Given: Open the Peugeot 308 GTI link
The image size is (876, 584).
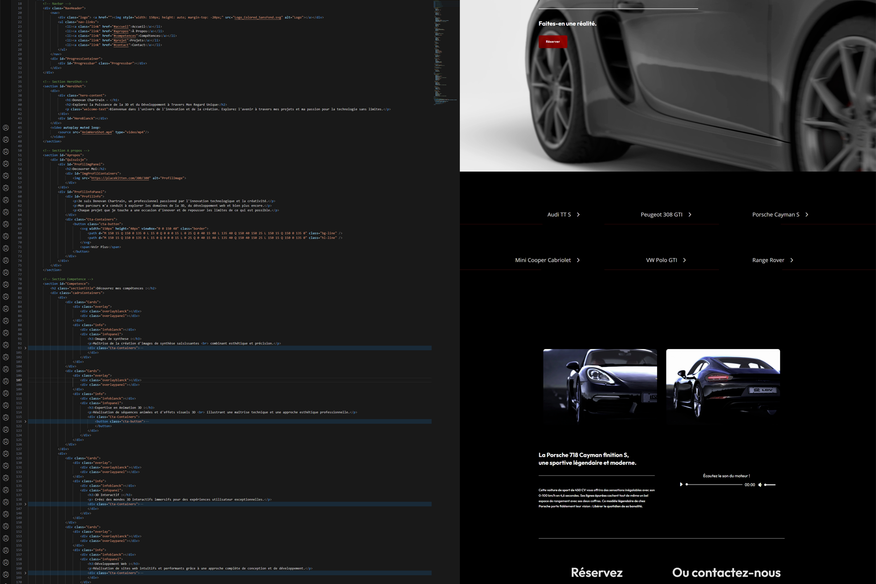Looking at the screenshot, I should 661,214.
